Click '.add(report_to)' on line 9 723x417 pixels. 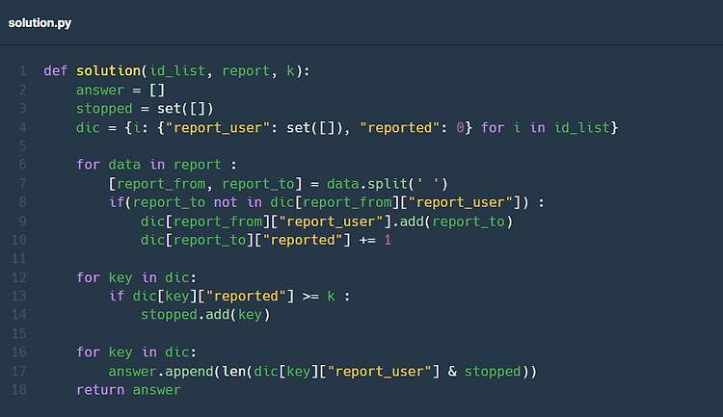(452, 222)
